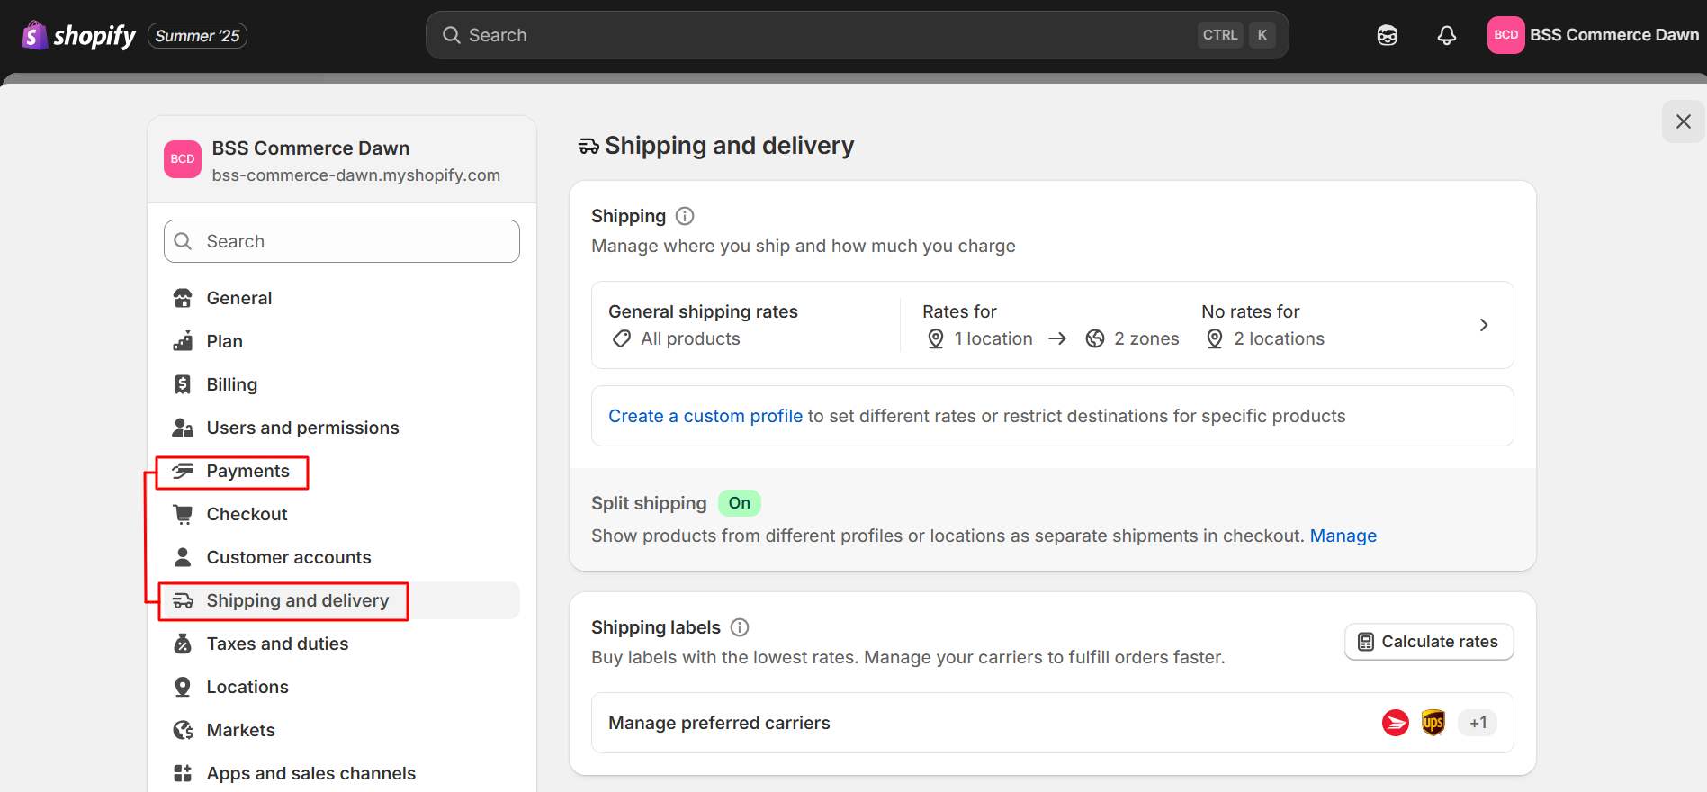This screenshot has height=792, width=1707.
Task: Open the Summer '25 edition badge
Action: coord(197,36)
